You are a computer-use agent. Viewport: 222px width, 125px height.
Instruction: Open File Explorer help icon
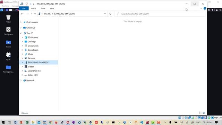205,8
